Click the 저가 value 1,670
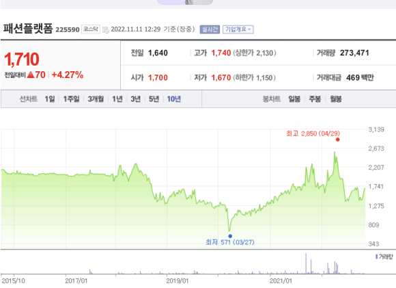This screenshot has width=396, height=288. [x=221, y=78]
